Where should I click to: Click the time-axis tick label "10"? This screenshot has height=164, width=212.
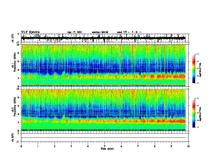coord(188,146)
